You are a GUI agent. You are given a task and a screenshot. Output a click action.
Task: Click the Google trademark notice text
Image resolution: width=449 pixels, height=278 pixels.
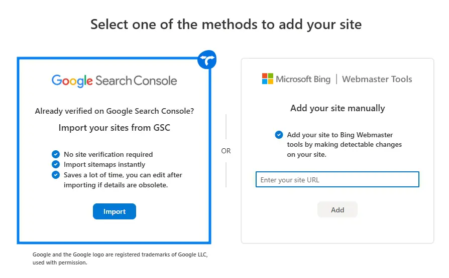pyautogui.click(x=120, y=258)
